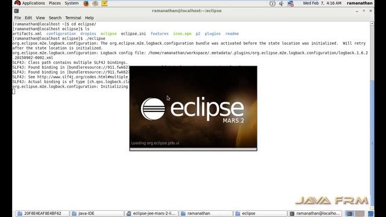Screen dimensions: 386x217
Task: Click 'configuration' directory in ls output
Action: pos(61,34)
